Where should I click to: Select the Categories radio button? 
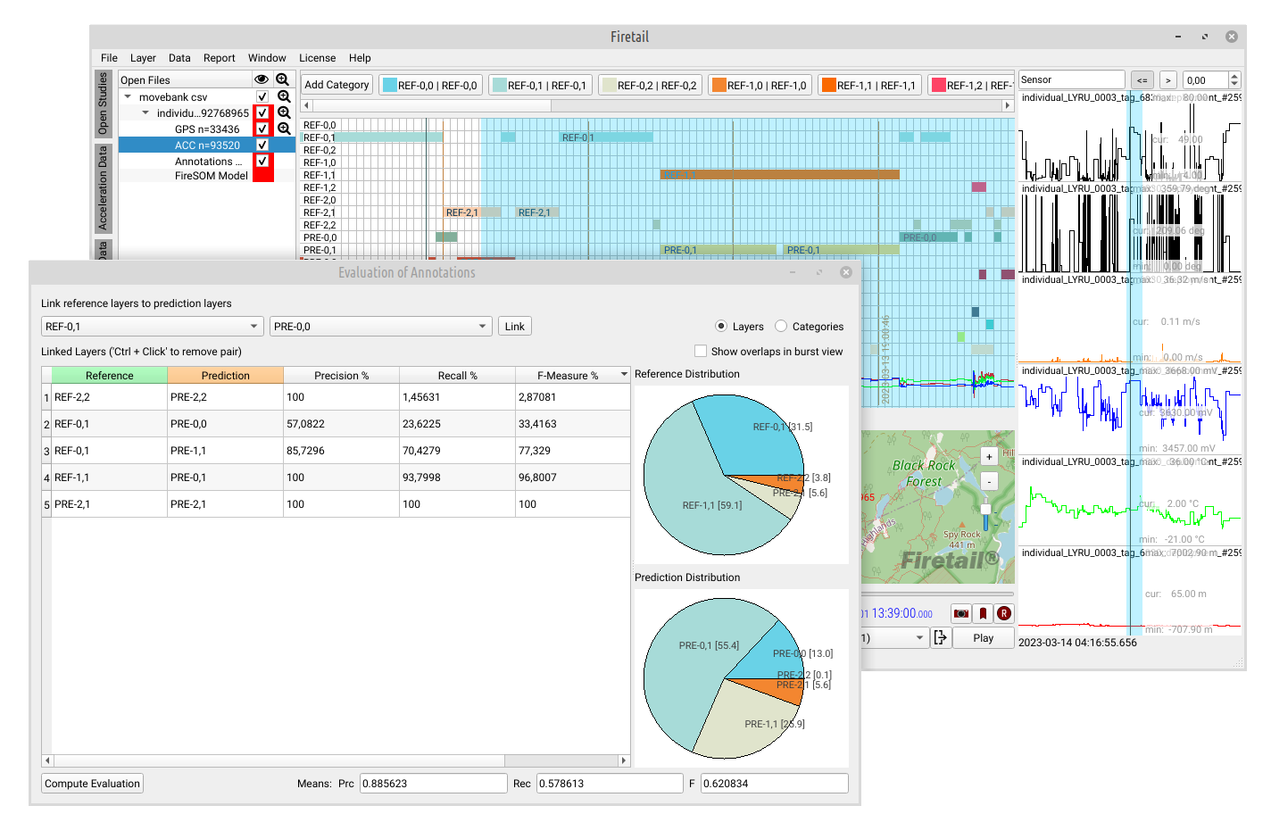pos(781,327)
